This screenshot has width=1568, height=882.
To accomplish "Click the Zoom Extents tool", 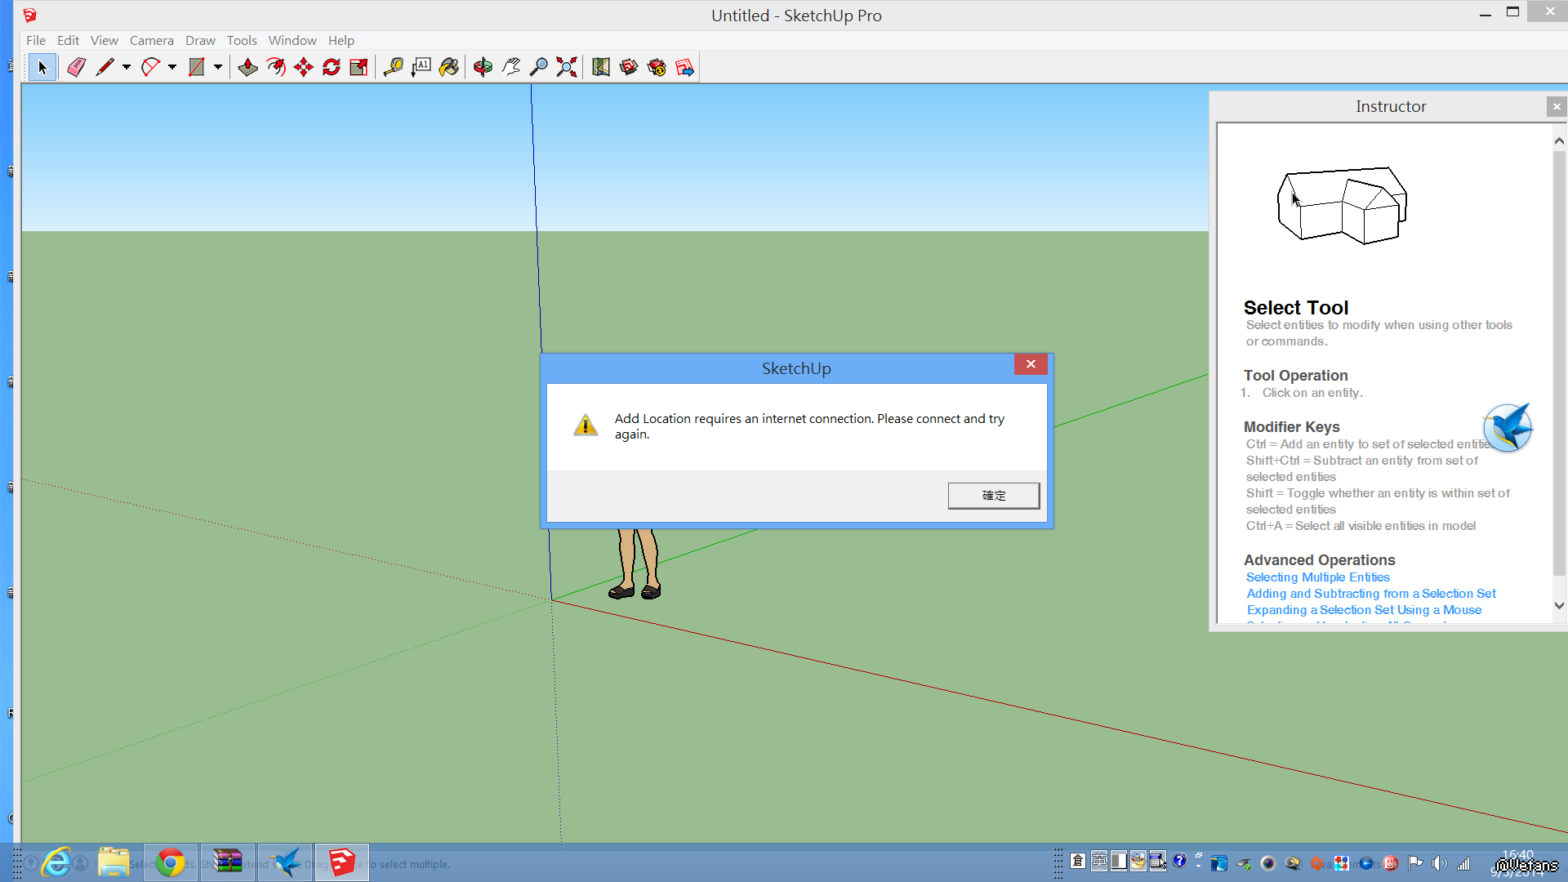I will tap(567, 67).
